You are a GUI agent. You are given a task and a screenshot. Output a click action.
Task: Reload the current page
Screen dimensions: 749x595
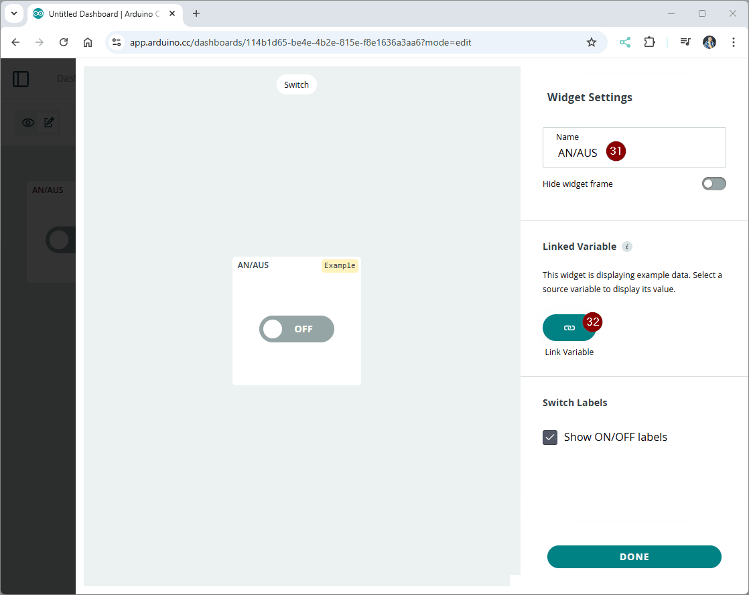tap(64, 42)
